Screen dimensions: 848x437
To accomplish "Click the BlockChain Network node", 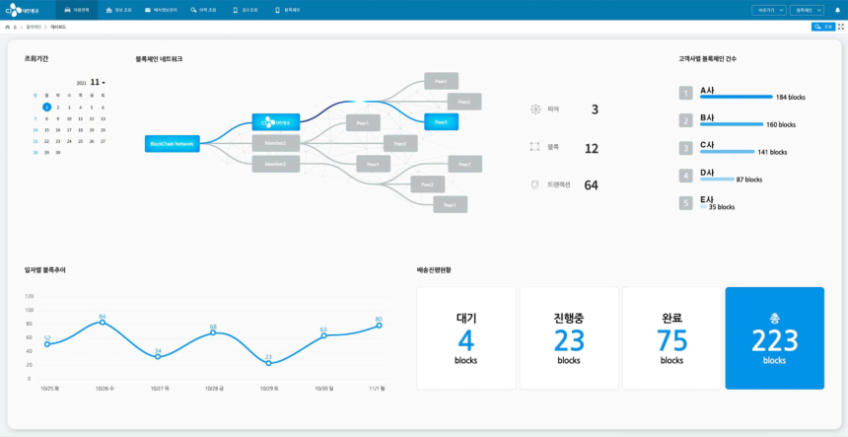I will [172, 144].
